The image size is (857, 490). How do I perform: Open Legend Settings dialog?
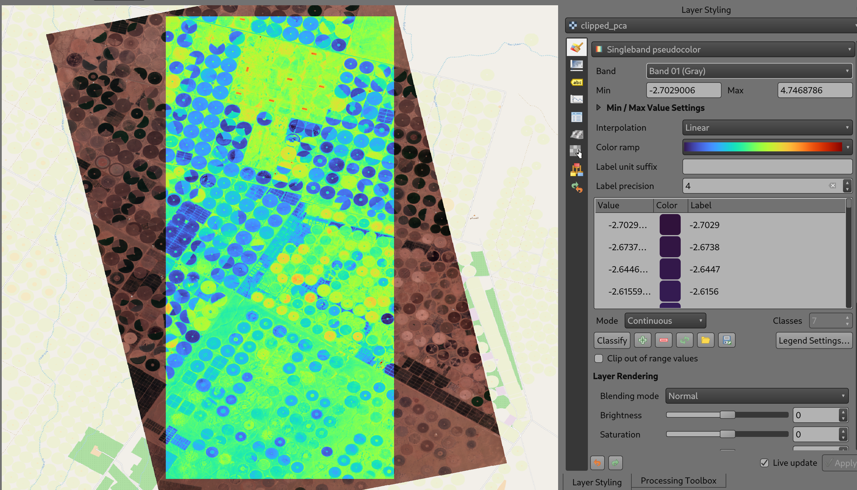point(814,341)
